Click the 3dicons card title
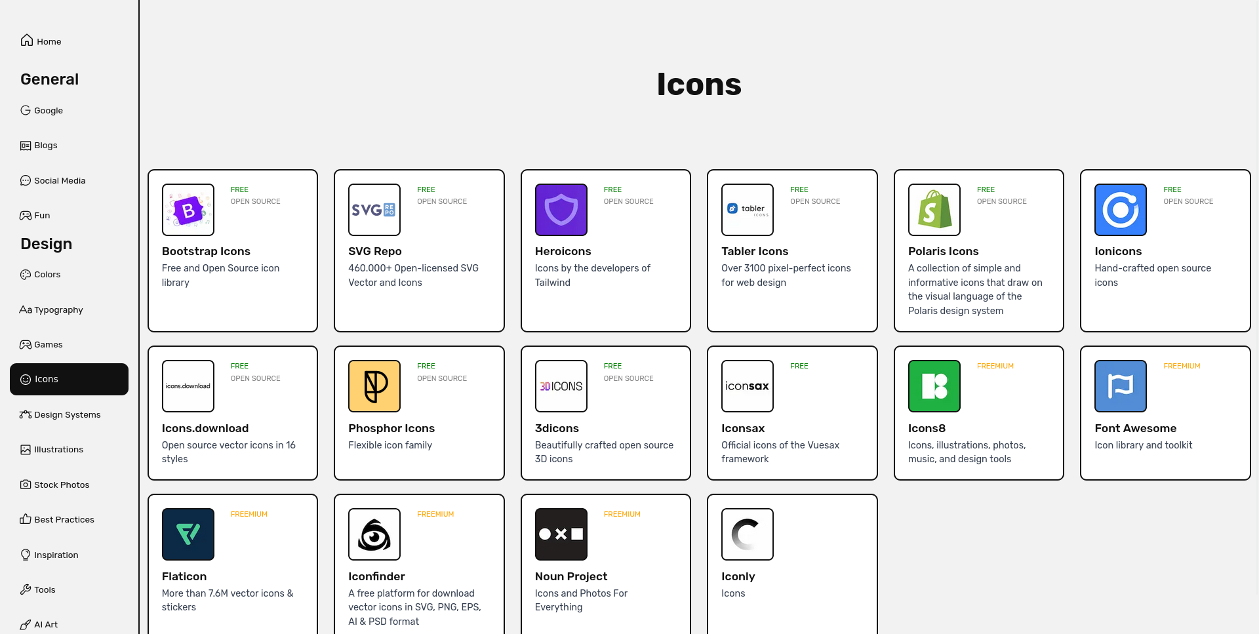The width and height of the screenshot is (1259, 634). 557,428
